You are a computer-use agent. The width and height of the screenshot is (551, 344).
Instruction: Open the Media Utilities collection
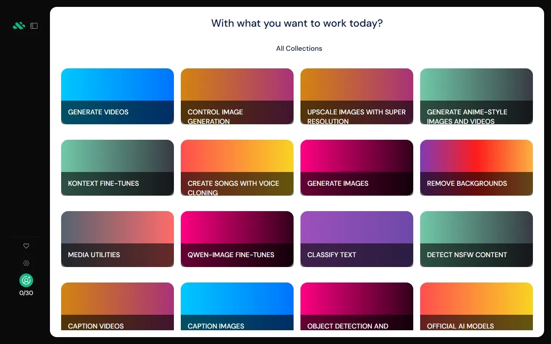point(118,239)
